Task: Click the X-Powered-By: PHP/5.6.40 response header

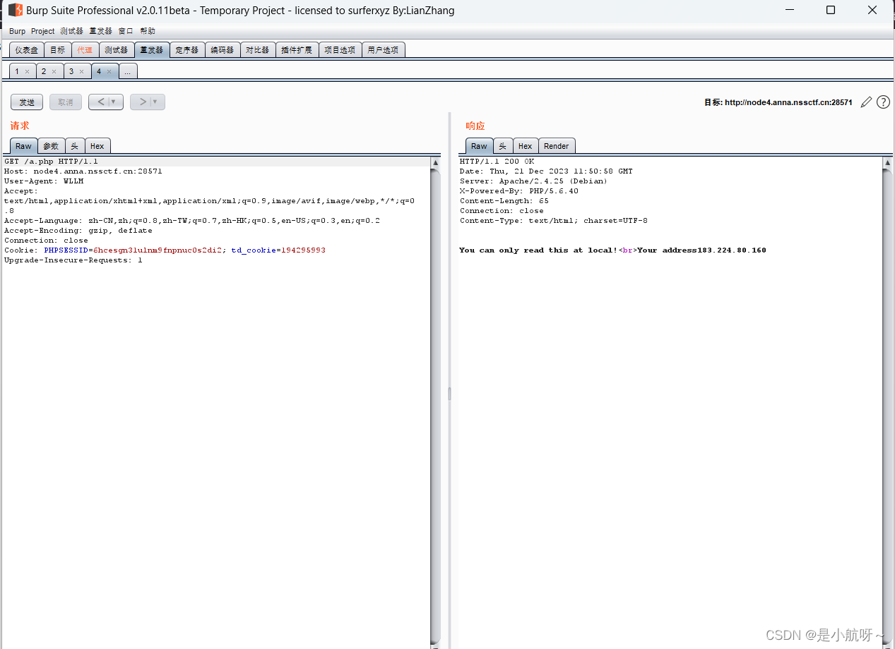Action: point(519,191)
